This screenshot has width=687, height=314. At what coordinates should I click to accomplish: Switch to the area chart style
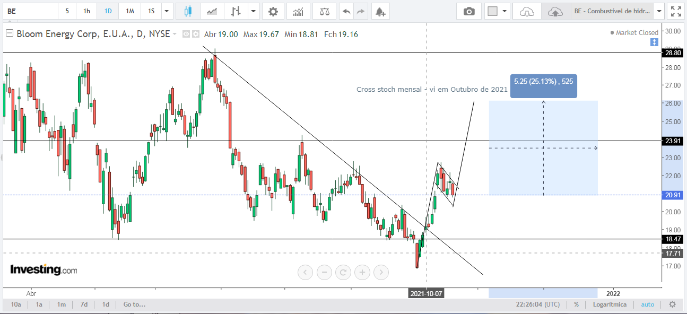click(x=211, y=11)
